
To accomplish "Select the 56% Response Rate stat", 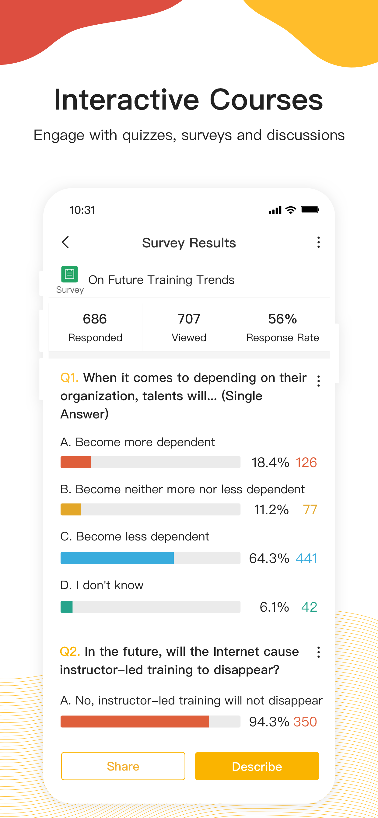I will click(283, 327).
